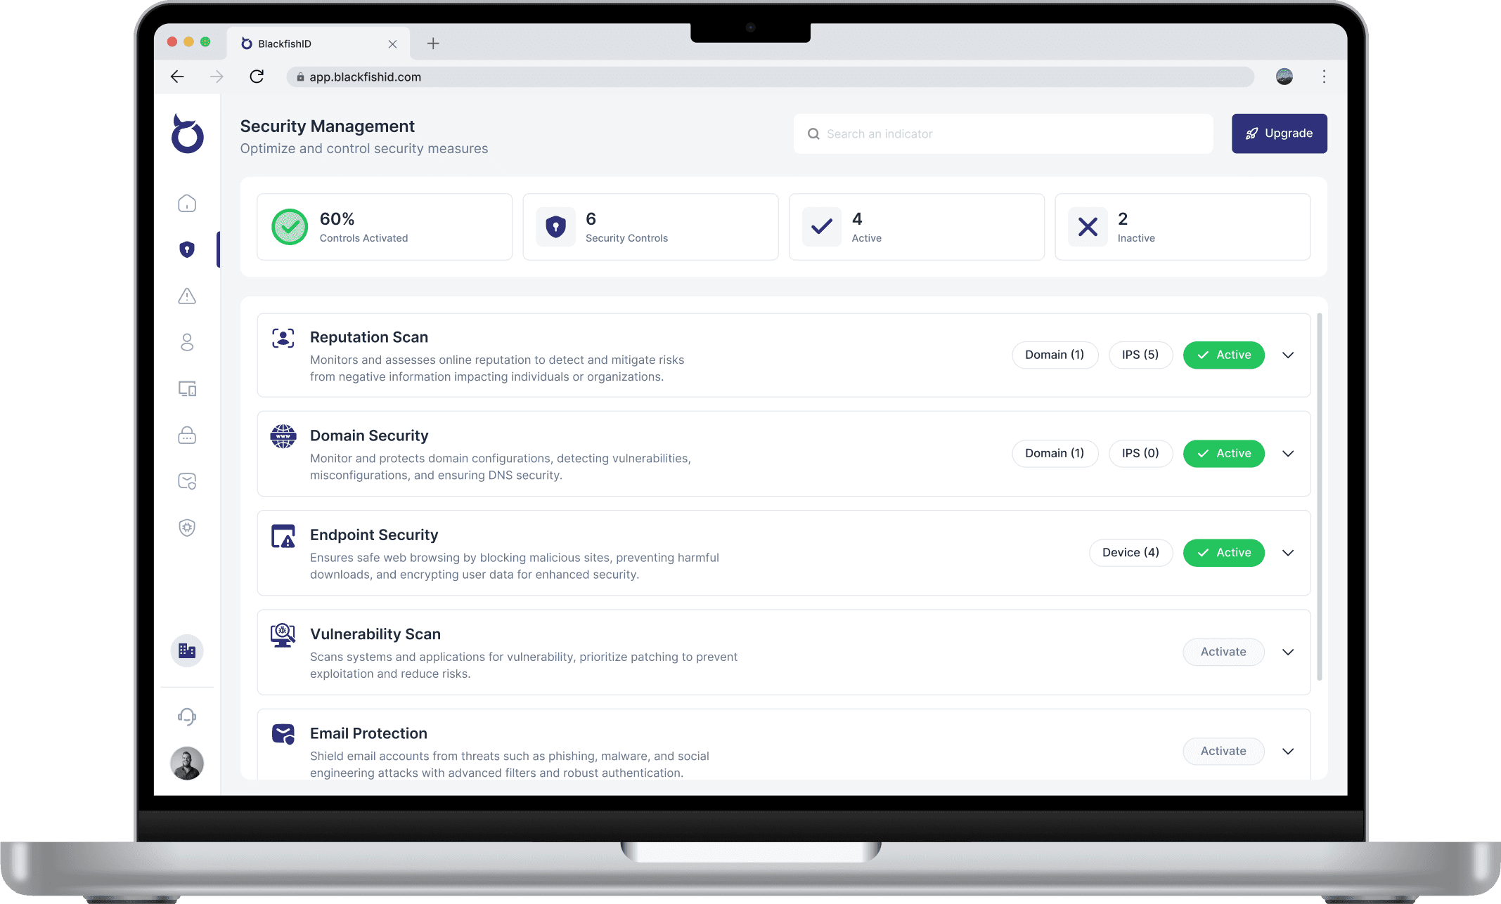Click the Security Management shield sidebar icon
This screenshot has height=904, width=1501.
[188, 249]
